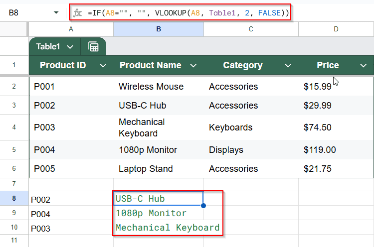Image resolution: width=374 pixels, height=247 pixels.
Task: Select the Laptop Stand cell
Action: [x=159, y=169]
